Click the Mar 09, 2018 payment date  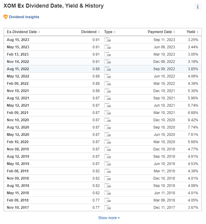tap(164, 200)
